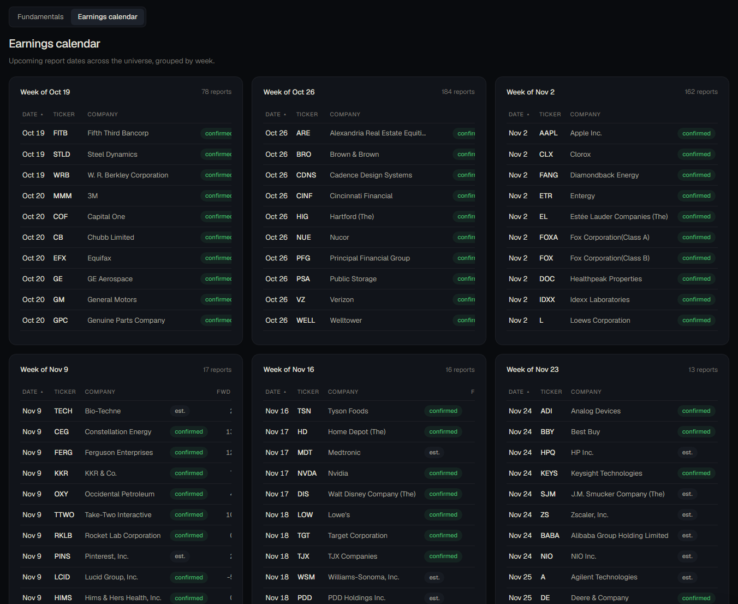Click confirmed badge for Loews Corporation
Viewport: 738px width, 604px height.
(x=697, y=321)
